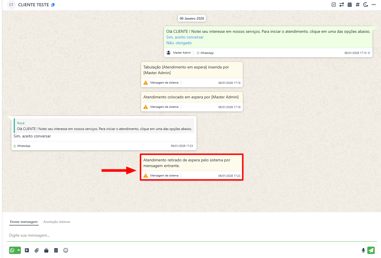
Task: Click the checkmark task icon in header
Action: click(x=334, y=5)
